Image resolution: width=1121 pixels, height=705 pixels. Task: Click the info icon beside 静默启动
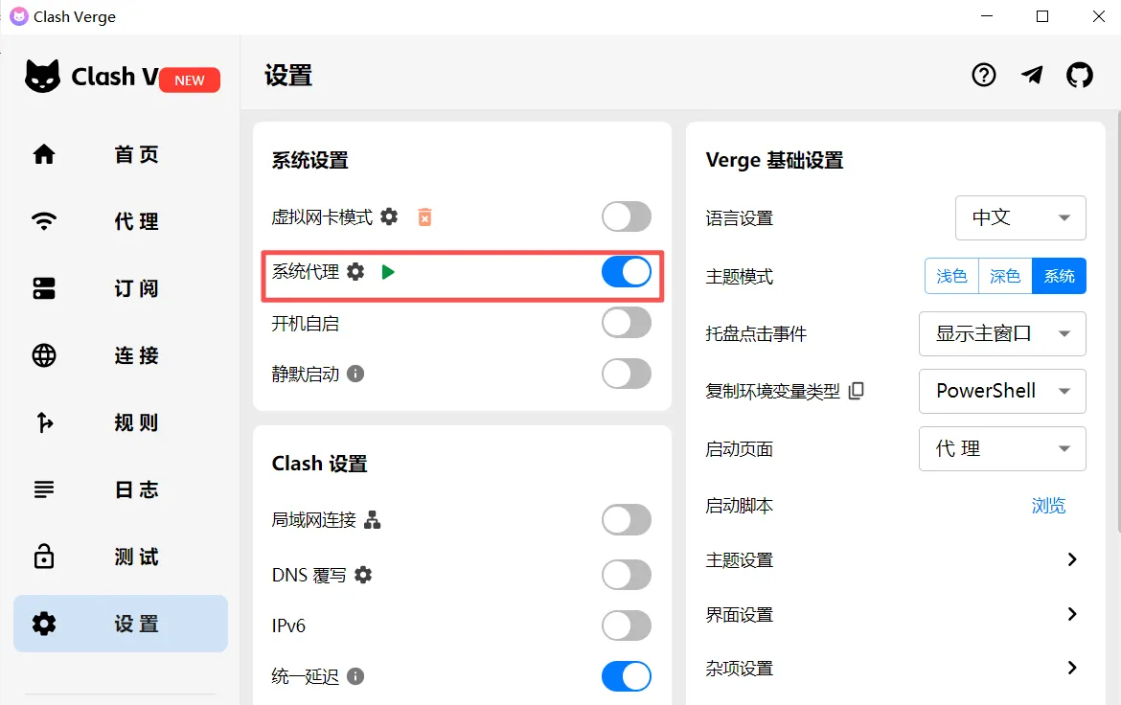(x=355, y=374)
